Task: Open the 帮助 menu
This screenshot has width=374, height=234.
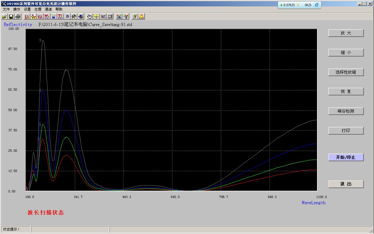Action: 59,9
